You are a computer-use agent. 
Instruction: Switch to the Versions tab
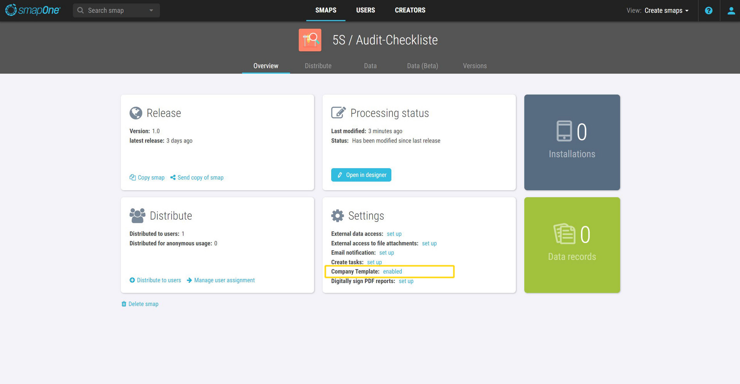[x=475, y=66]
